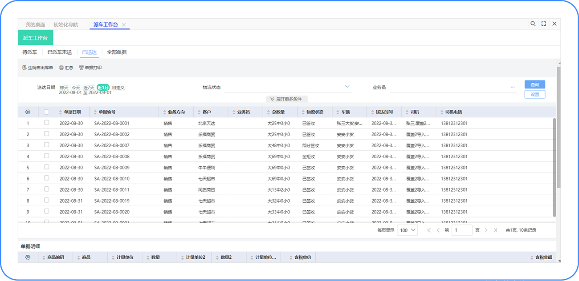The width and height of the screenshot is (579, 281).
Task: Select checkbox for SA-2022-08-0001 row
Action: pos(46,123)
